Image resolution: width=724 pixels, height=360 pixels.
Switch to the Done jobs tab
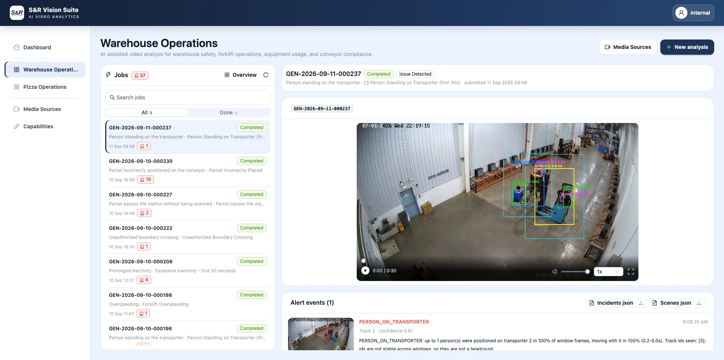coord(229,112)
